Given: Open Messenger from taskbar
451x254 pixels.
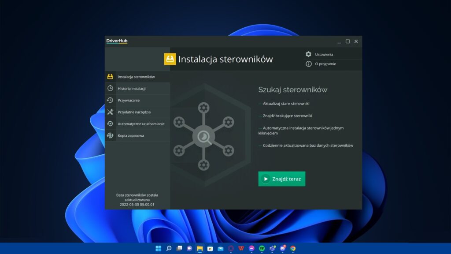Looking at the screenshot, I should click(251, 248).
